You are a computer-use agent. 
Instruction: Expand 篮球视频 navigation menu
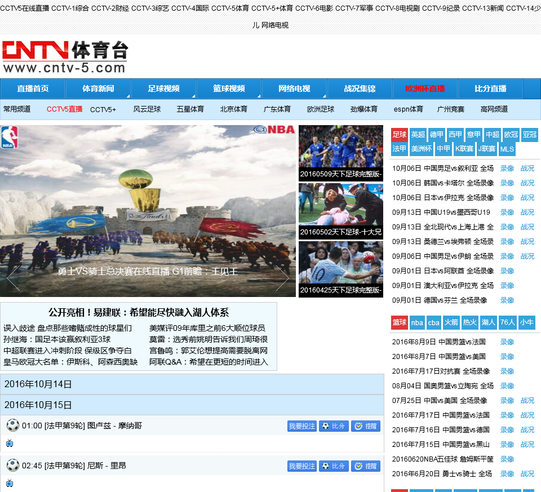click(x=229, y=88)
